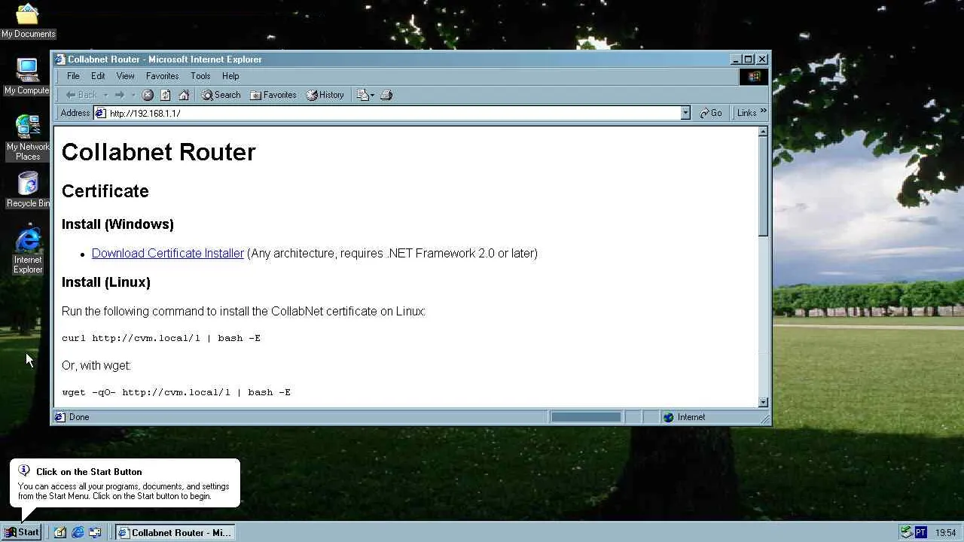
Task: Refresh the page using the Refresh icon
Action: [166, 95]
